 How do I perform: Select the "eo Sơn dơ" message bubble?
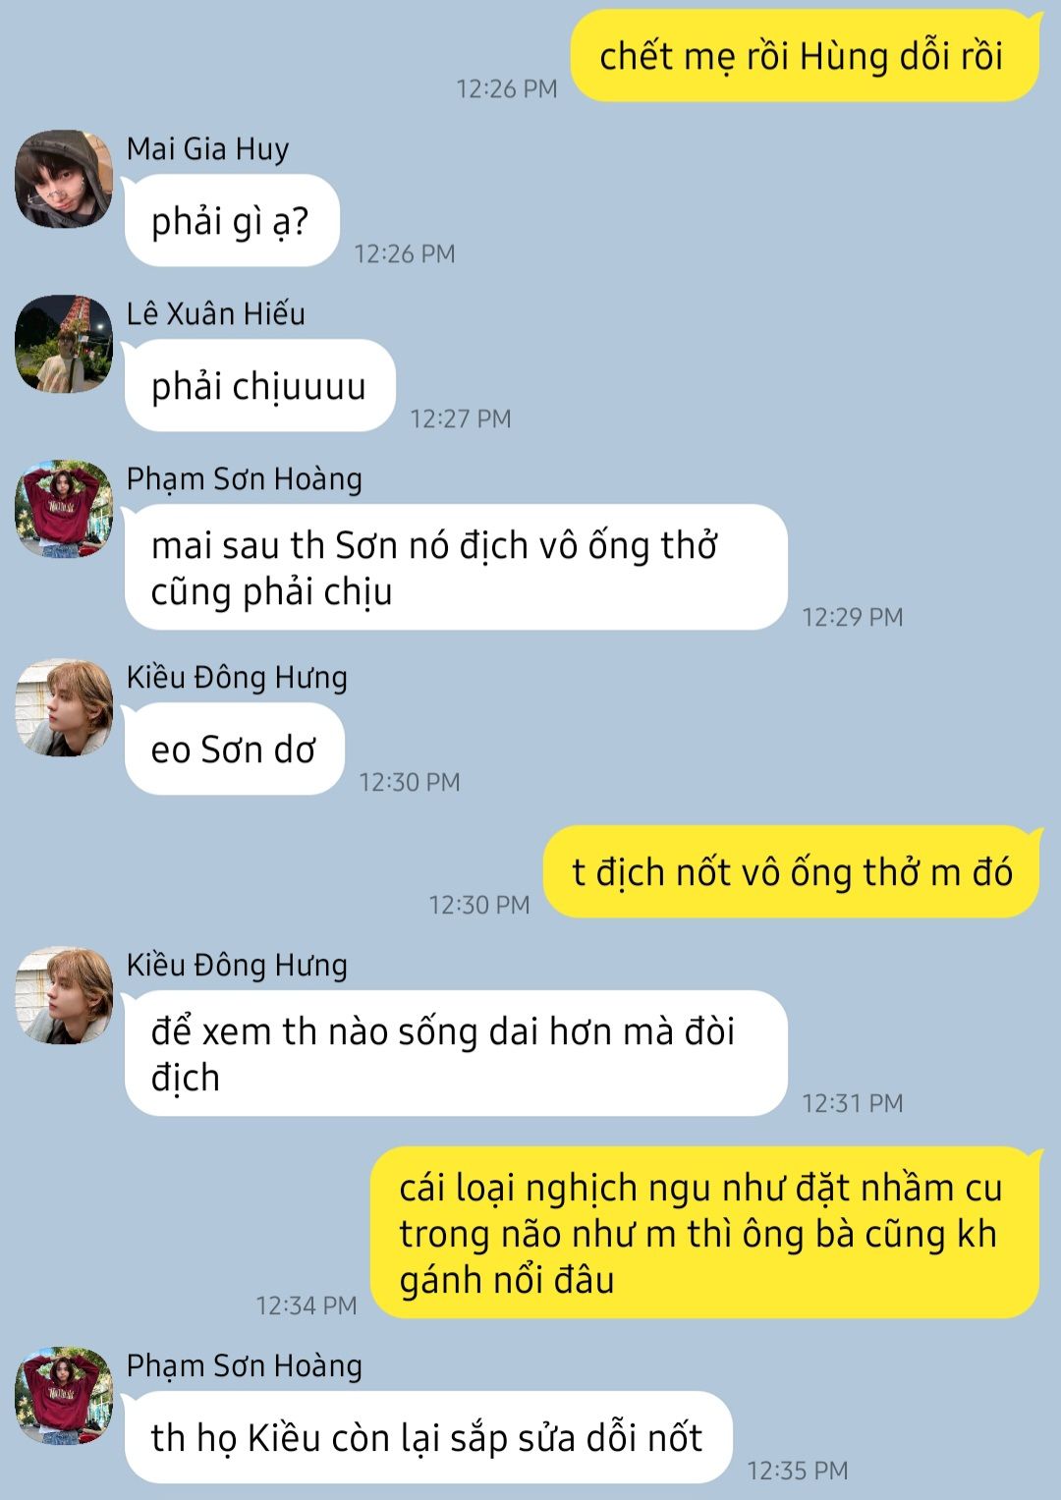tap(234, 750)
